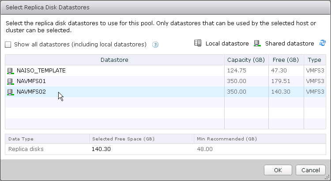The width and height of the screenshot is (331, 181).
Task: Sort by the Type column header
Action: [x=315, y=60]
